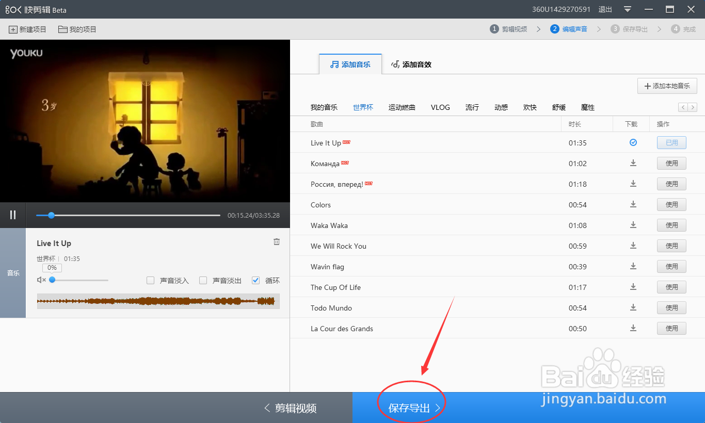Select the 流行 music category
Image resolution: width=705 pixels, height=423 pixels.
click(472, 107)
